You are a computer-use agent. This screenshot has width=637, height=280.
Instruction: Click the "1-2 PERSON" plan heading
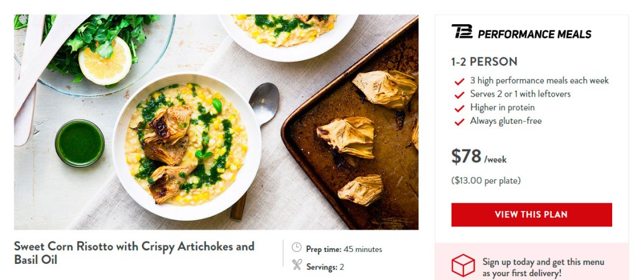pyautogui.click(x=484, y=62)
